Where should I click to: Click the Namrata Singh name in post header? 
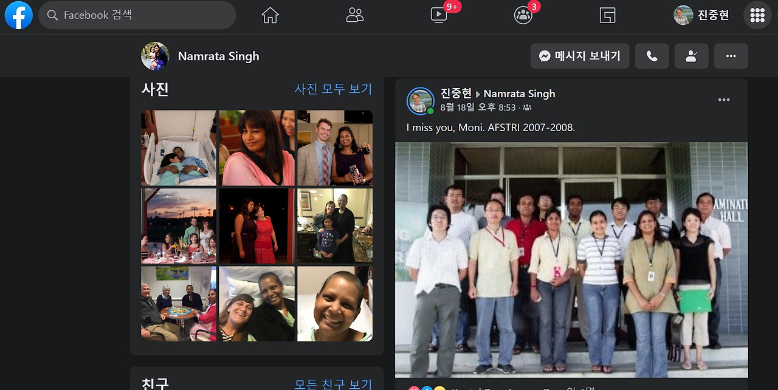[x=520, y=94]
